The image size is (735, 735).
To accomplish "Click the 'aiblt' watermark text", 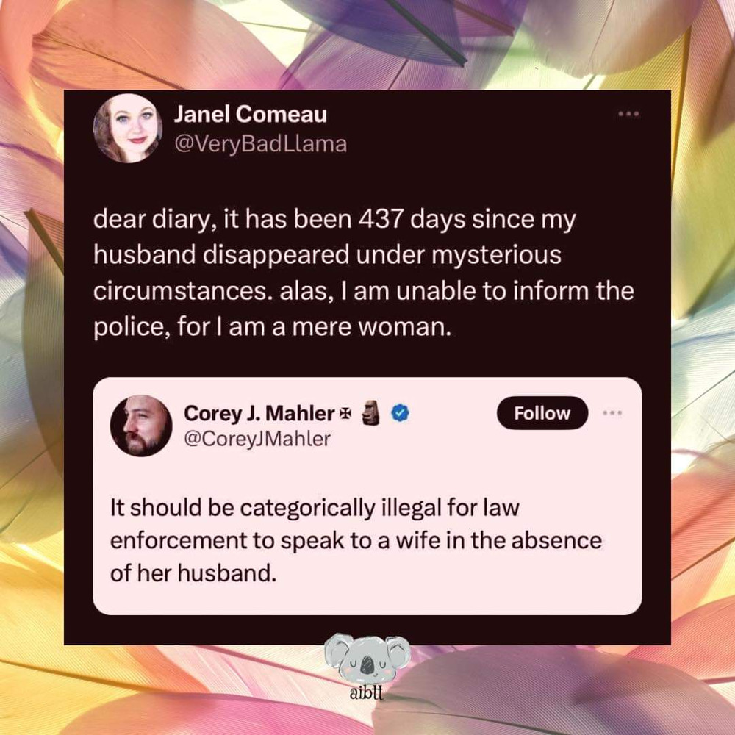I will click(x=367, y=693).
